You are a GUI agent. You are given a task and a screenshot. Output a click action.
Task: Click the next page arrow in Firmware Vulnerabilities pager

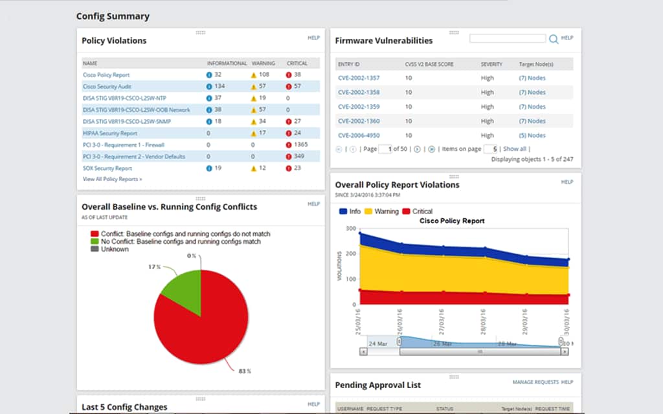point(417,149)
